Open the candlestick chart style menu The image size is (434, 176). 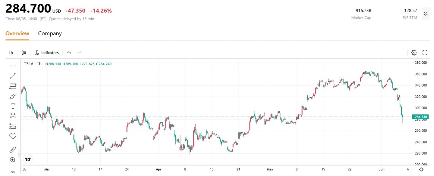pyautogui.click(x=24, y=53)
